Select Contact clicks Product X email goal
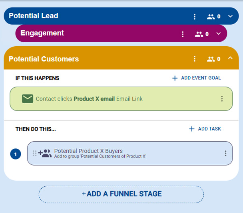The width and height of the screenshot is (243, 213). (x=121, y=99)
